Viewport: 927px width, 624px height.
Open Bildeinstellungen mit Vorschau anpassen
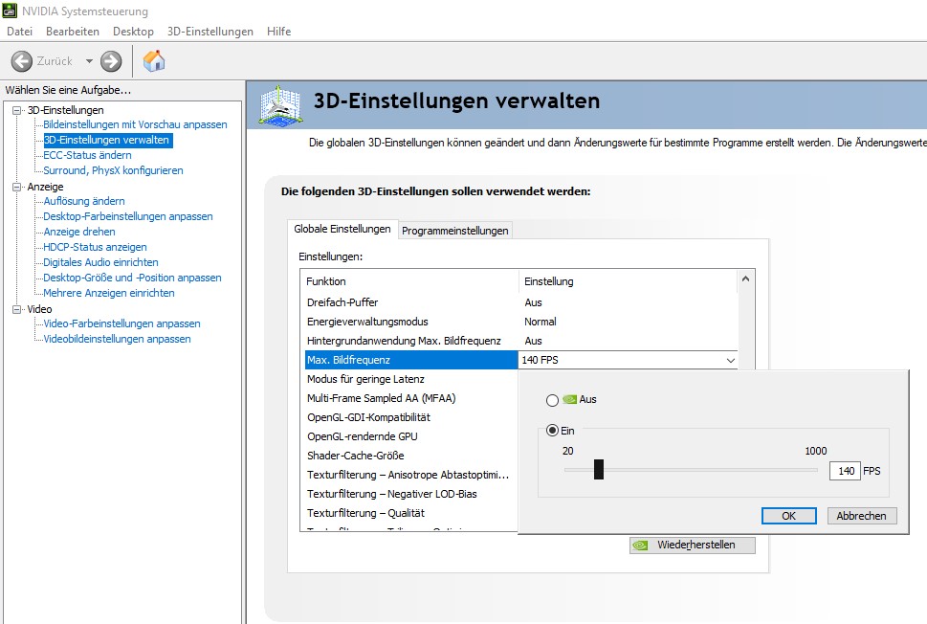[x=135, y=124]
